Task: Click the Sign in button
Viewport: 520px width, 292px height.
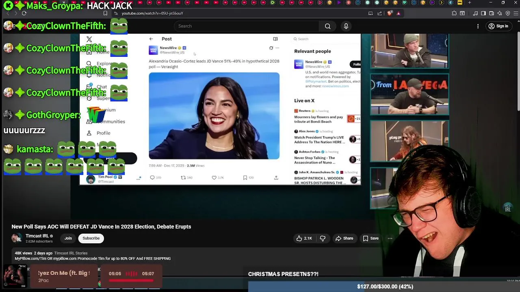Action: coord(498,26)
